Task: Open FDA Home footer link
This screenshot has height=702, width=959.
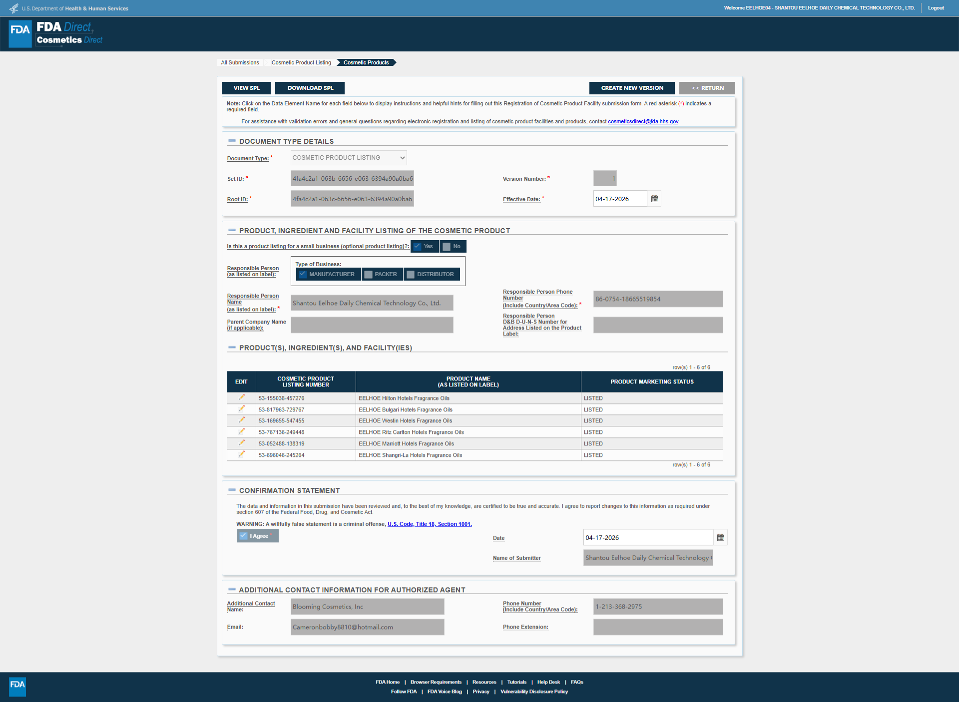Action: pyautogui.click(x=388, y=682)
